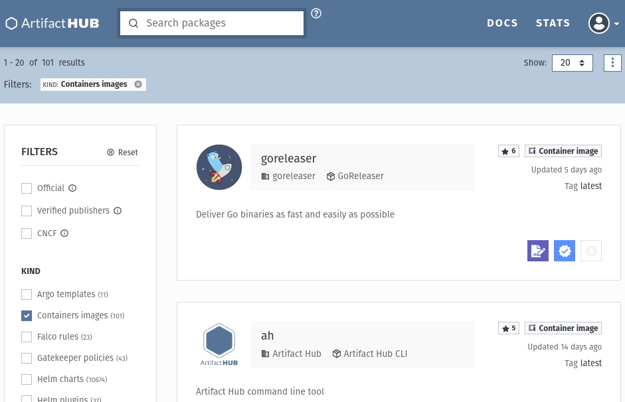625x402 pixels.
Task: Enable the Official filter checkbox
Action: point(27,188)
